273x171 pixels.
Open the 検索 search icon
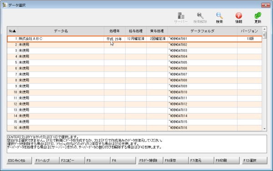coord(219,18)
